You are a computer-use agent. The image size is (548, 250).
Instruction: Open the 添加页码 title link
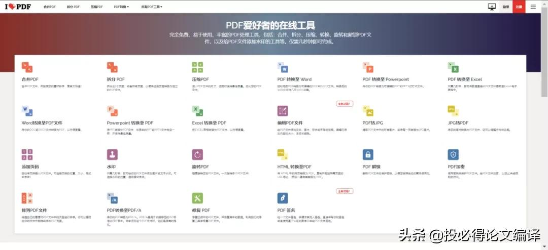30,166
